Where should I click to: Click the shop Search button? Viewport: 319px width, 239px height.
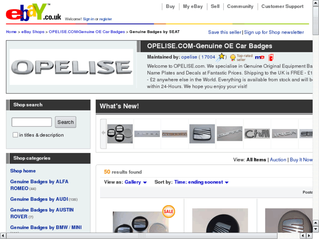pos(65,122)
